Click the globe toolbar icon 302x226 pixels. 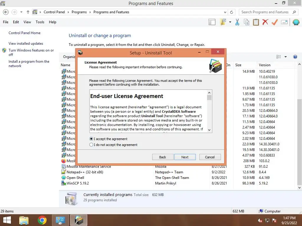[296, 22]
